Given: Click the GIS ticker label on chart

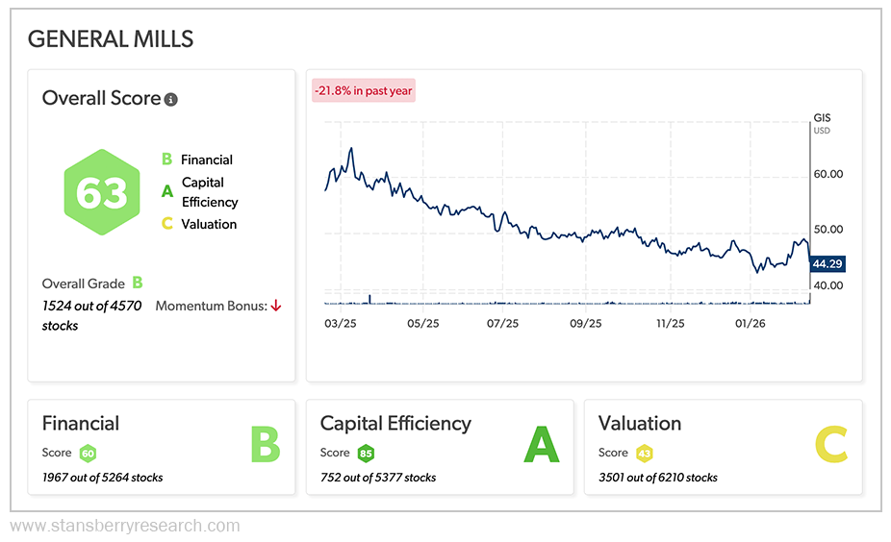Looking at the screenshot, I should click(x=821, y=118).
